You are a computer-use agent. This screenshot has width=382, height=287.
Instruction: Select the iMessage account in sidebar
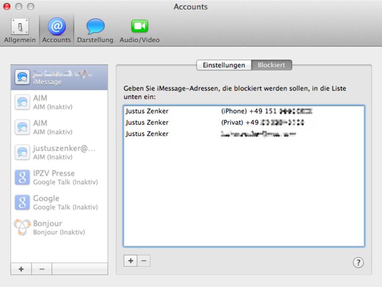click(59, 77)
